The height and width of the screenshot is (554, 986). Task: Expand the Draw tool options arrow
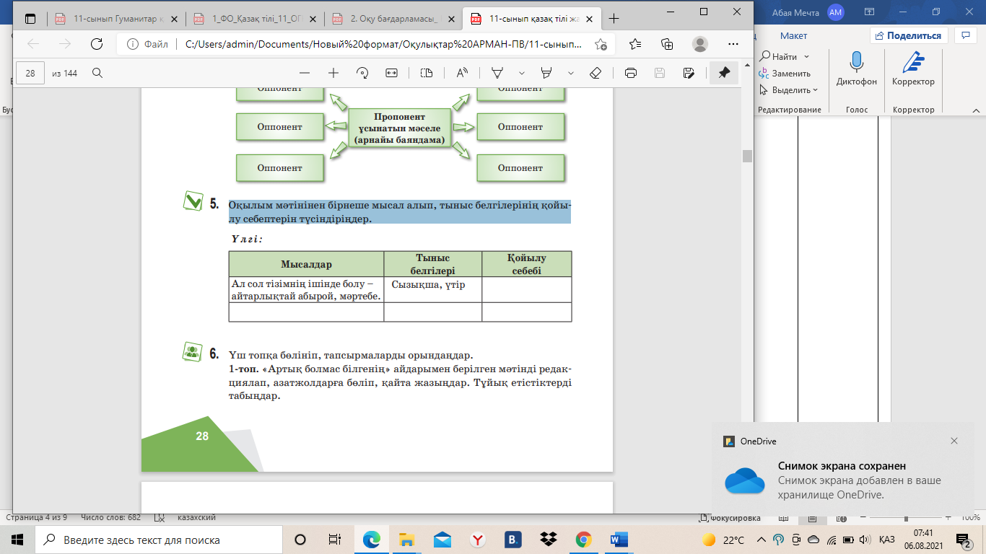(521, 73)
